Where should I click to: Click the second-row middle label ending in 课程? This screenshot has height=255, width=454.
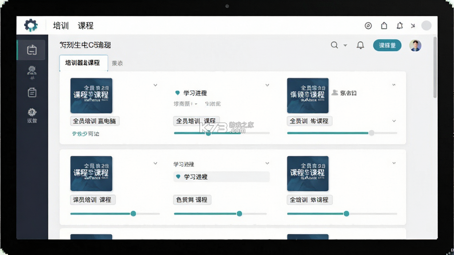pyautogui.click(x=192, y=200)
